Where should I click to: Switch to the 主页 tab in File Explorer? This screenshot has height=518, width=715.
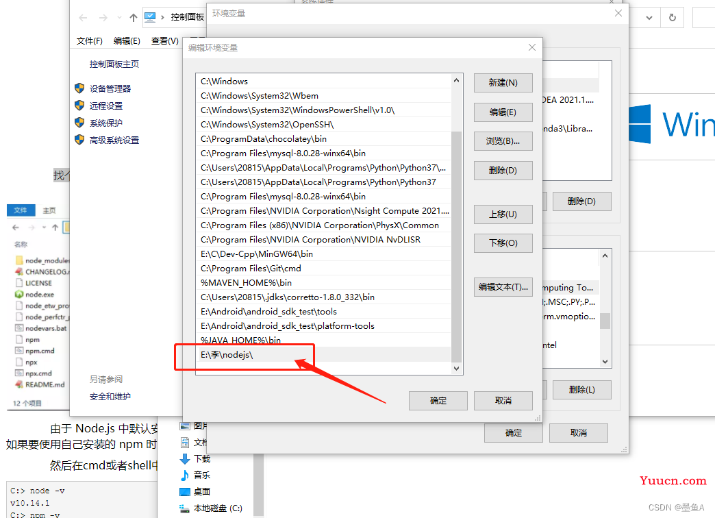click(49, 210)
